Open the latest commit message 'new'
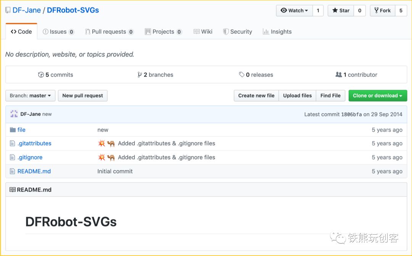Screen dimensions: 412x256 [47, 114]
